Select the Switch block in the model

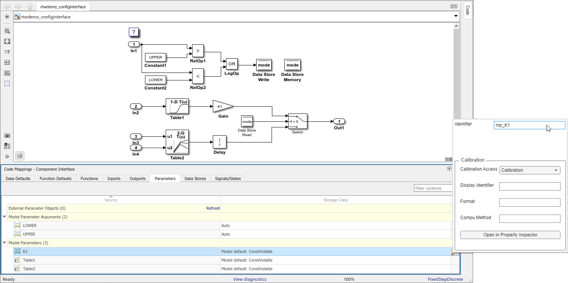coord(298,121)
